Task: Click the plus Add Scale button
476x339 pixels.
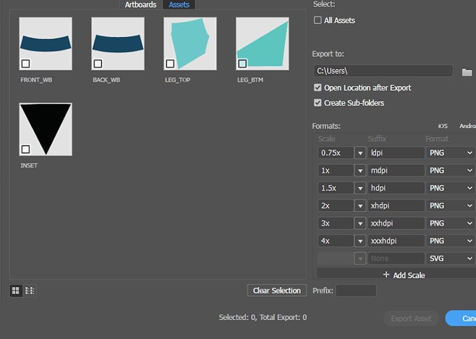Action: [x=404, y=275]
